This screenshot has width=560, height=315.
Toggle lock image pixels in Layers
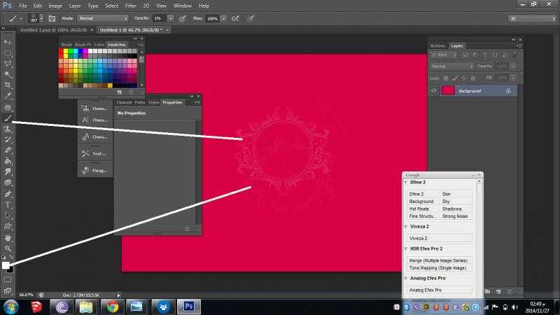pos(455,78)
